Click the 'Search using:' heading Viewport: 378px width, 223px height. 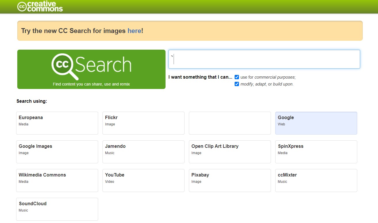click(32, 101)
